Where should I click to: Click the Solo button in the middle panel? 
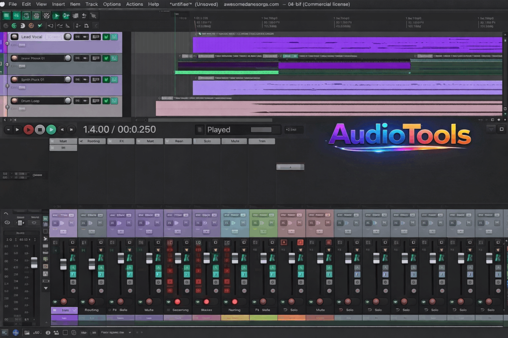tap(207, 141)
